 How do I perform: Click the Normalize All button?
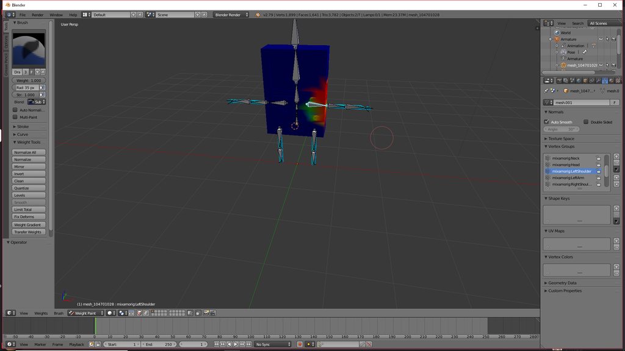click(29, 152)
